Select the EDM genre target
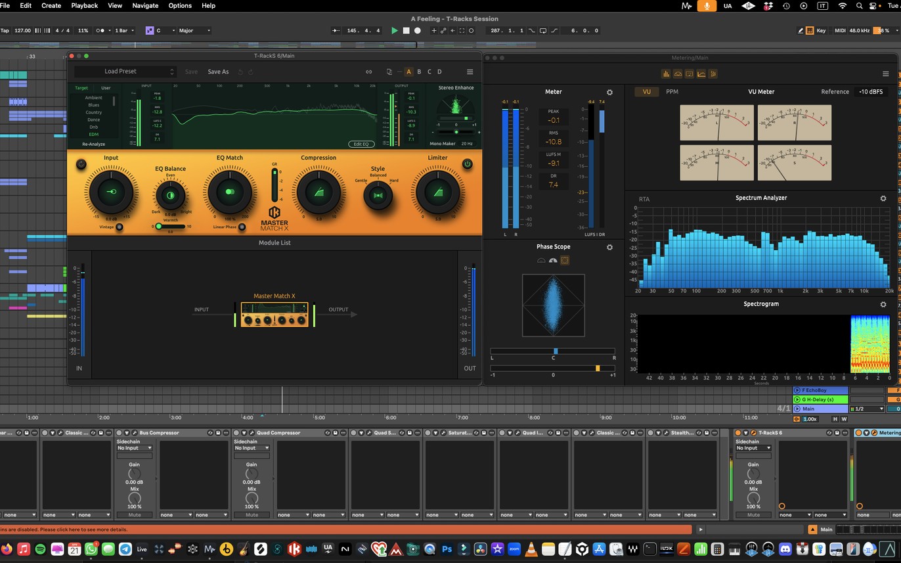This screenshot has height=563, width=901. [x=94, y=134]
